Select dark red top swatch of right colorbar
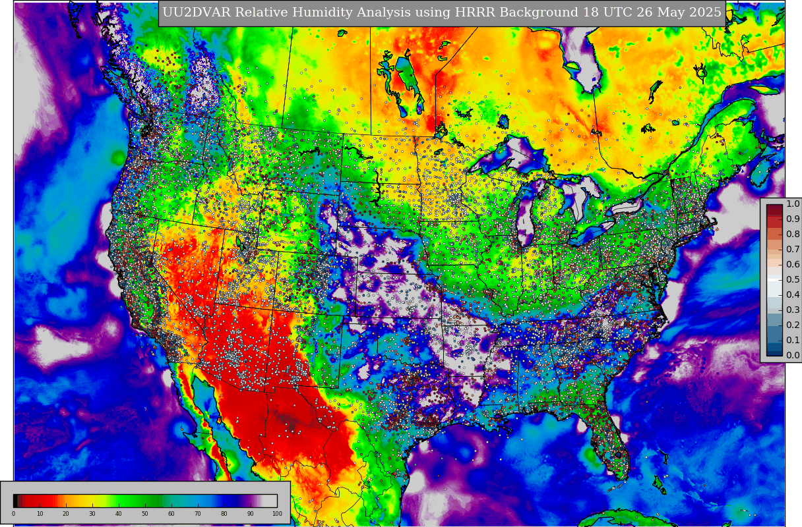Viewport: 802px width, 527px height. tap(774, 208)
